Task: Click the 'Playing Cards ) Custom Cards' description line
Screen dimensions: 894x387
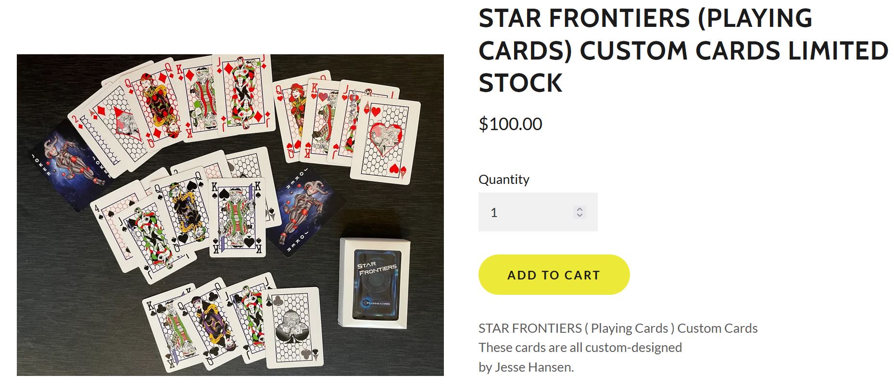Action: click(618, 328)
